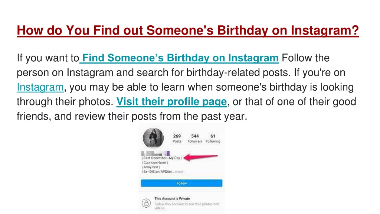The width and height of the screenshot is (380, 214).
Task: Expand the bio with 'more'
Action: (x=179, y=172)
